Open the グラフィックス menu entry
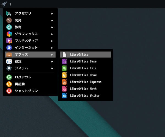This screenshot has width=165, height=137. click(30, 34)
